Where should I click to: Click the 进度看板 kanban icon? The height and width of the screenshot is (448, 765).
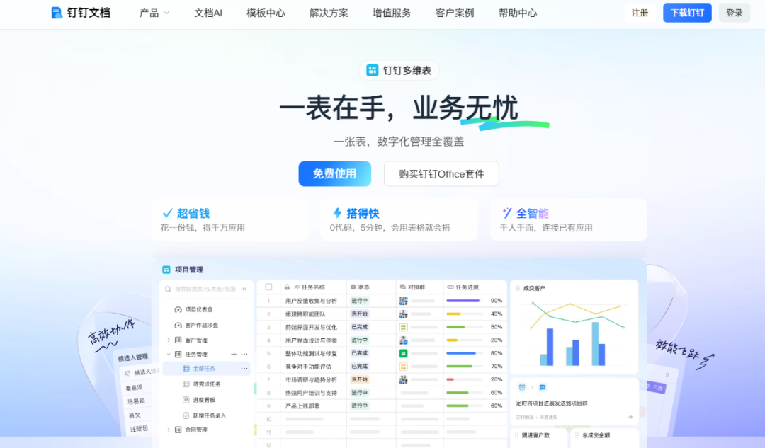[186, 400]
